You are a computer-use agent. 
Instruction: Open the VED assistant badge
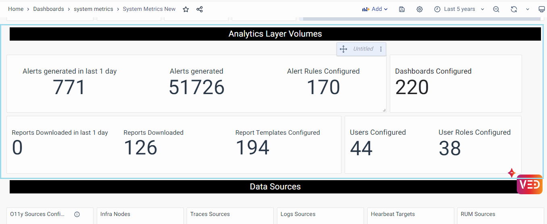(x=529, y=185)
